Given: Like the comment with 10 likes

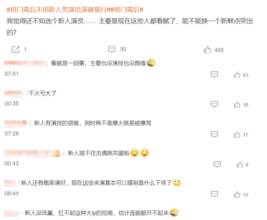Looking at the screenshot, I should tap(237, 194).
